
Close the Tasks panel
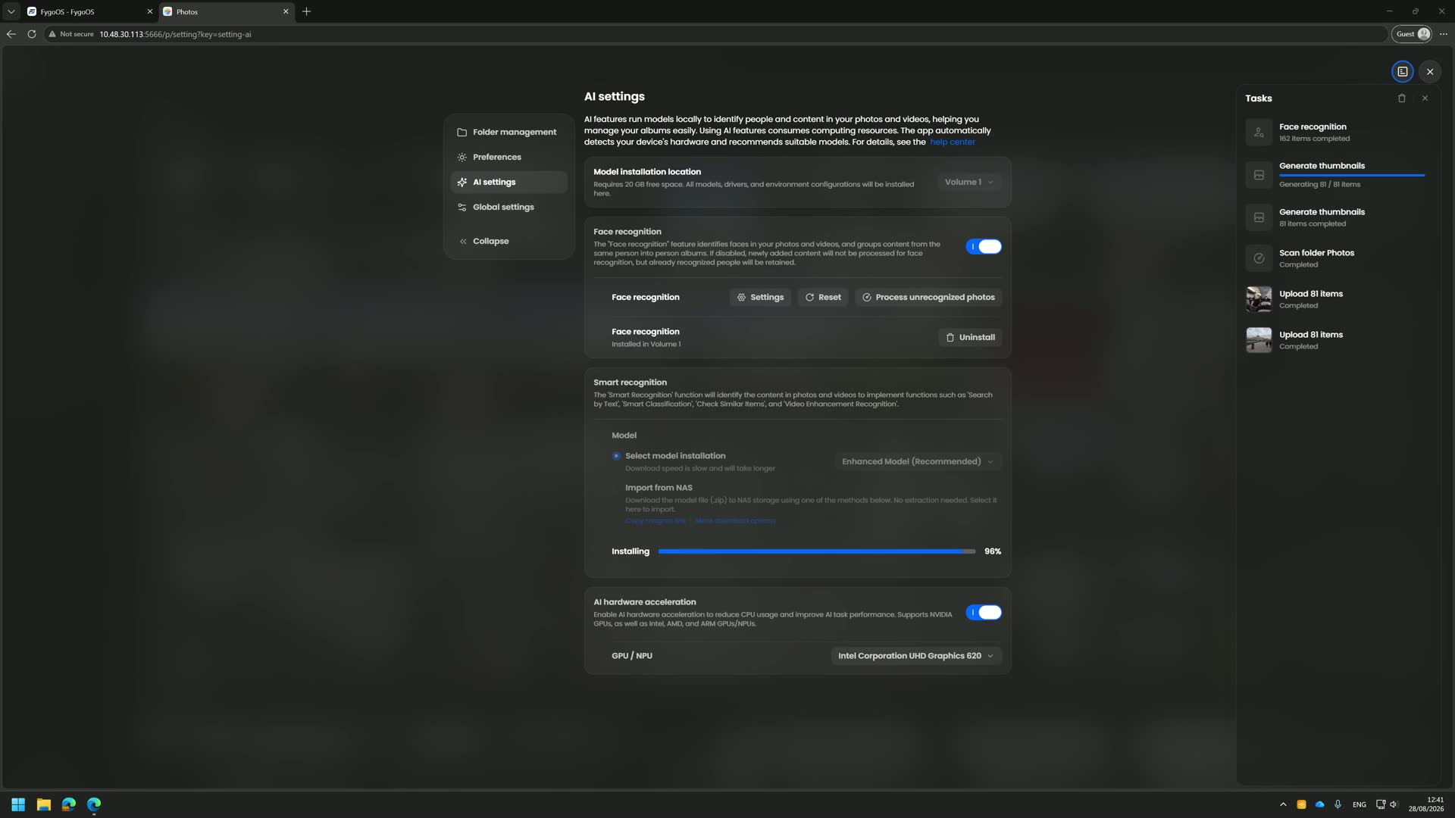coord(1425,98)
